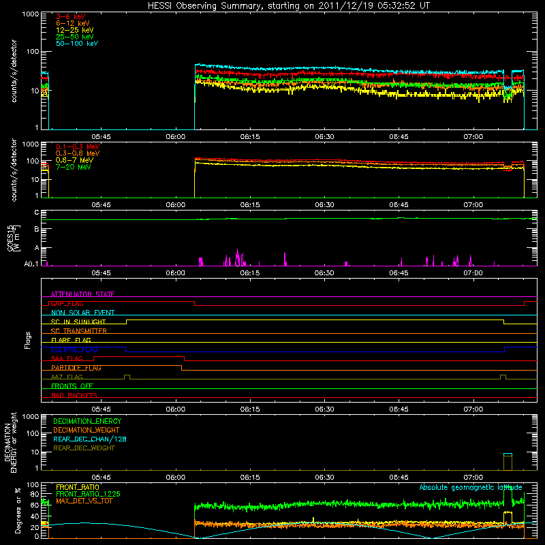Click the decimation spike near 07:06

coord(508,462)
